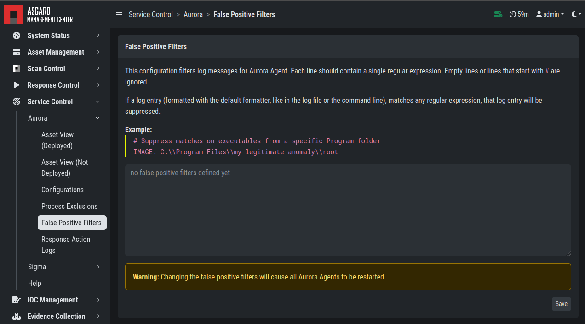585x324 pixels.
Task: Click Service Control in breadcrumb
Action: coord(151,15)
